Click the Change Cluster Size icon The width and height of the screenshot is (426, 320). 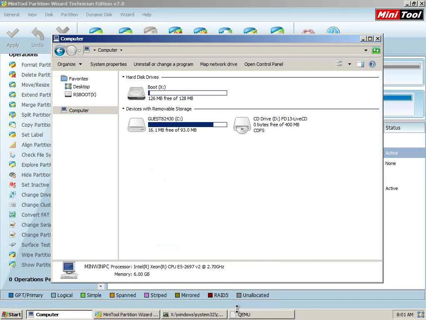(x=12, y=205)
